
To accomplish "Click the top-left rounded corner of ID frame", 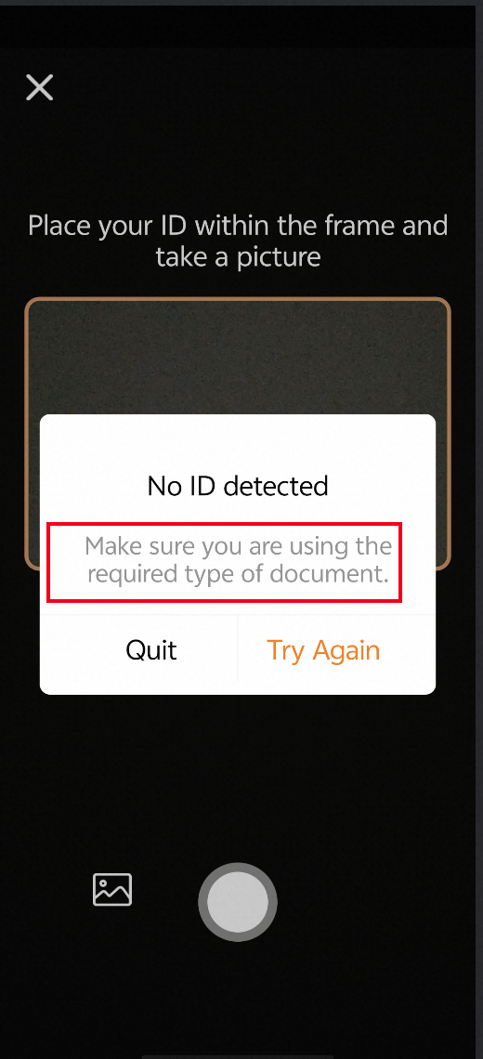I will pos(33,304).
